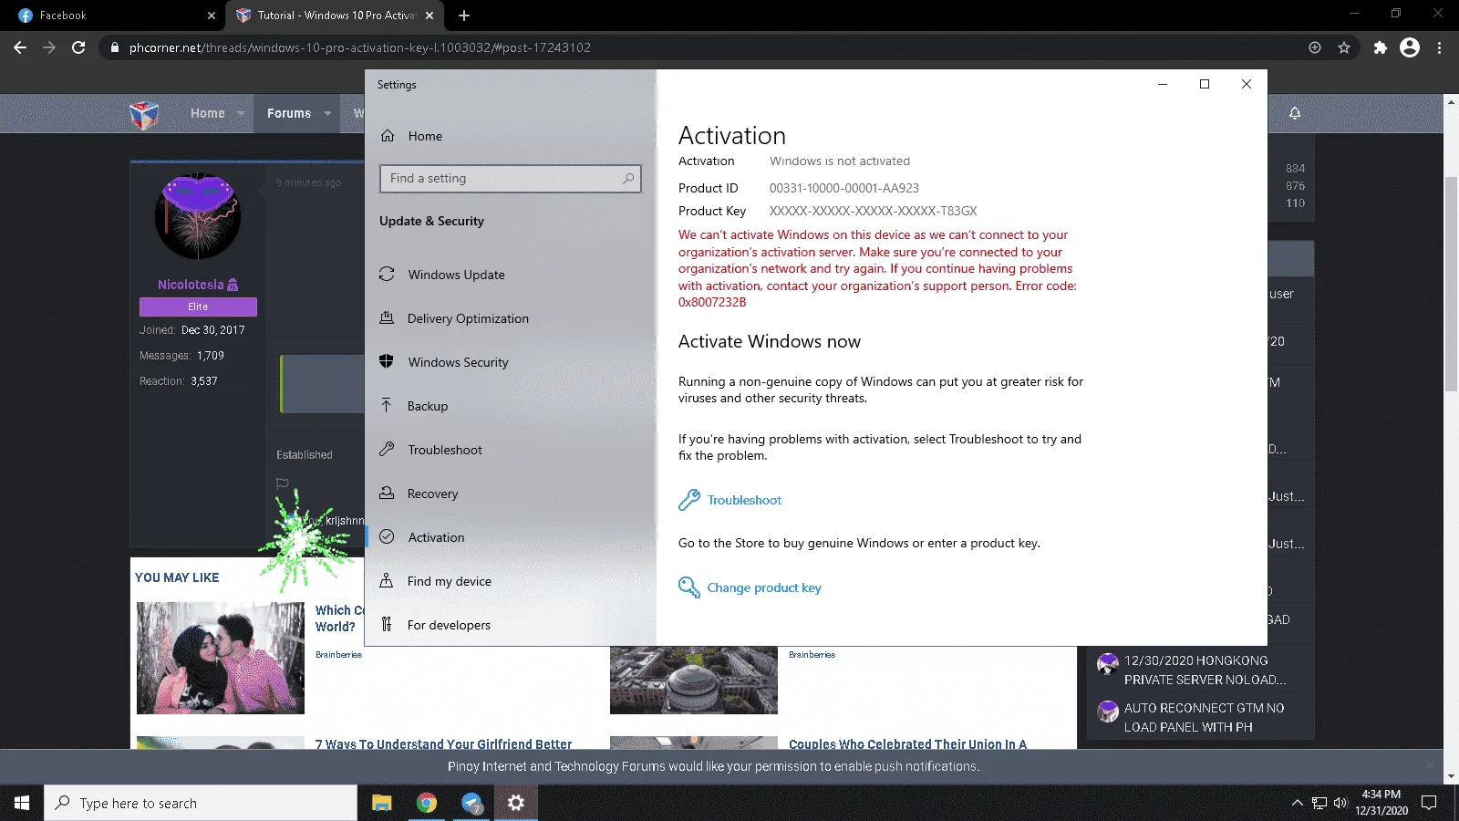Viewport: 1459px width, 821px height.
Task: Click the Activate Windows now heading
Action: click(770, 341)
